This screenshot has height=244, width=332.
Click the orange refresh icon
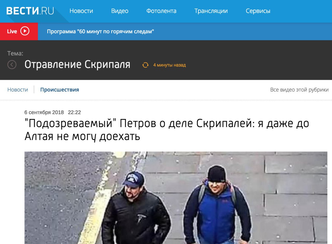point(145,65)
